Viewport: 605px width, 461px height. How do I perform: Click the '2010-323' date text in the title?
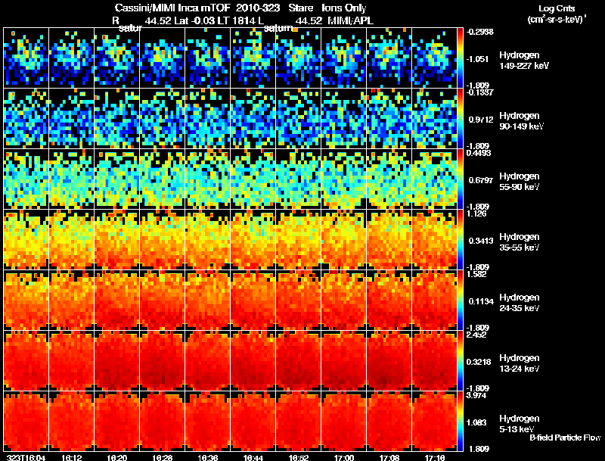coord(257,8)
